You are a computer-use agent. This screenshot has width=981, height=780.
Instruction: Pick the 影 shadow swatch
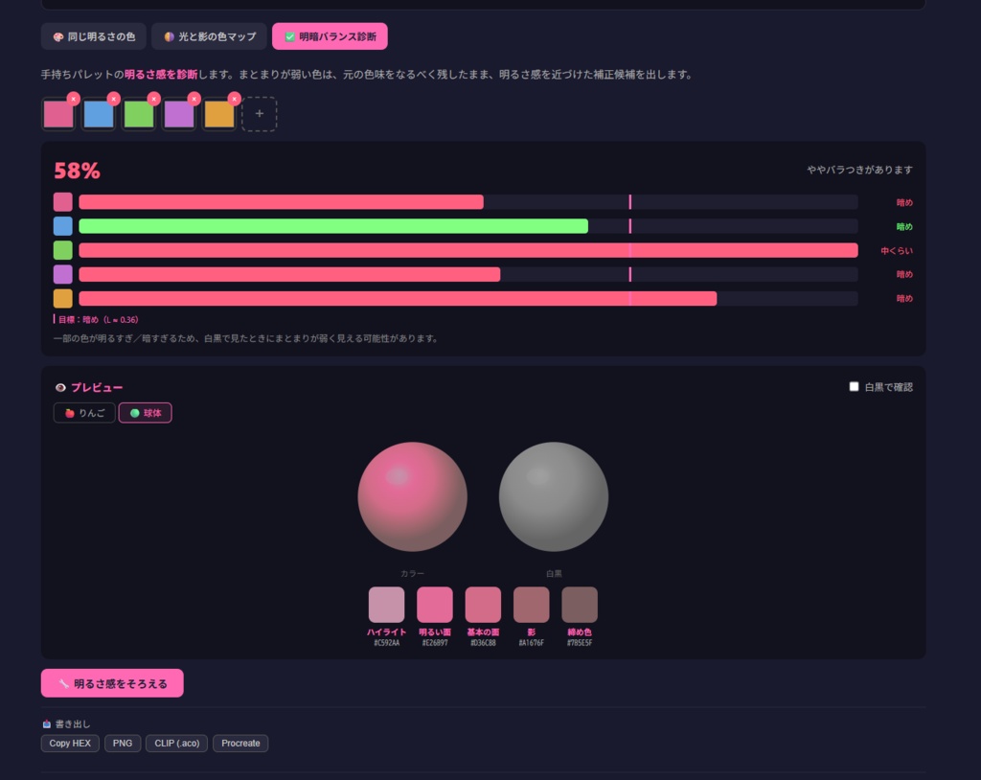pos(531,605)
